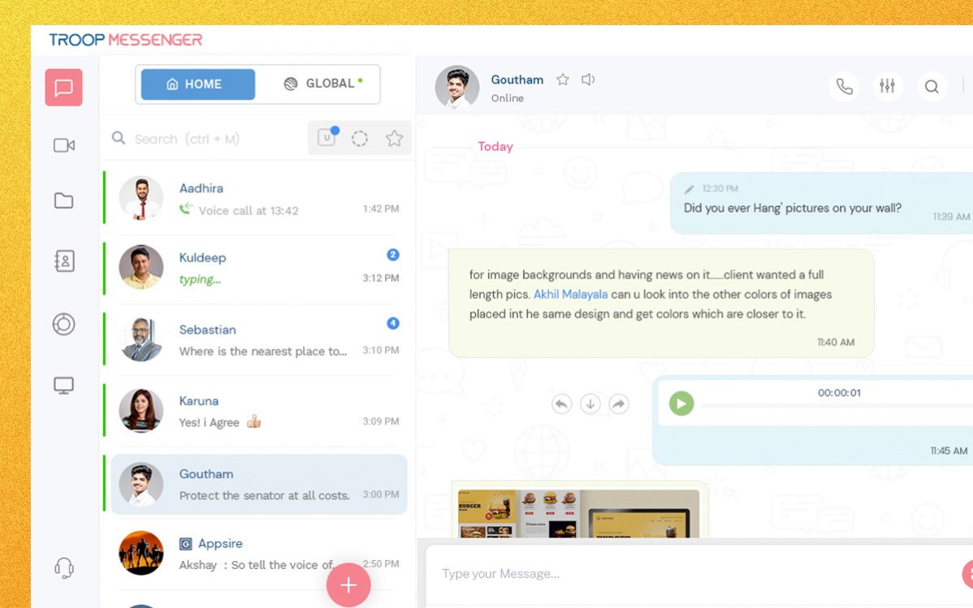Click the search magnifier icon in chat list

click(x=118, y=138)
